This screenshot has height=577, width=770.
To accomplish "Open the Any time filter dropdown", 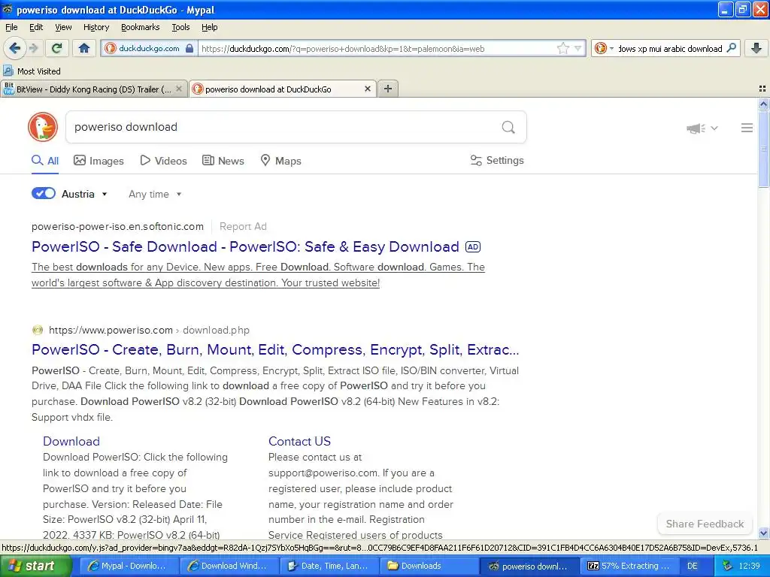I will tap(155, 195).
